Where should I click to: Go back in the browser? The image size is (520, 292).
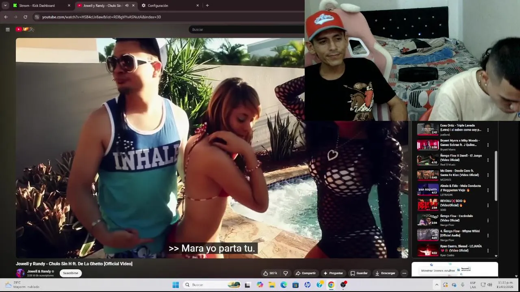pos(6,17)
